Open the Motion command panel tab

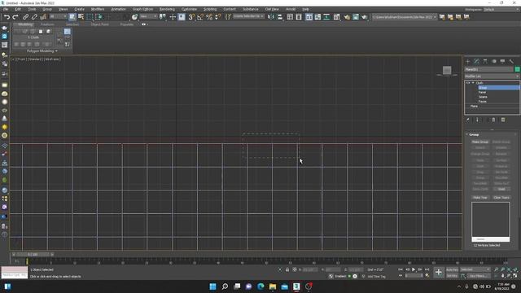pyautogui.click(x=494, y=62)
